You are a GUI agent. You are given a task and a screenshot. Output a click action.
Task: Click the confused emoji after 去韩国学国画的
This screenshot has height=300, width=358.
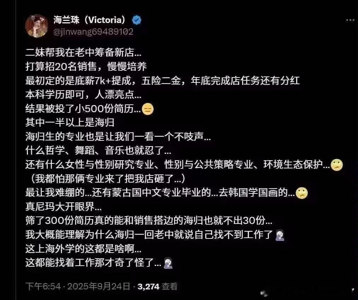pos(302,193)
